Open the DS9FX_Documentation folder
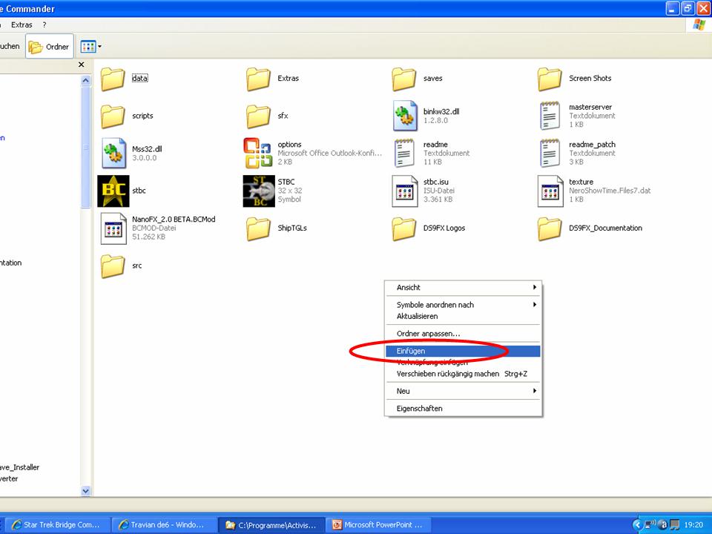 click(x=550, y=228)
